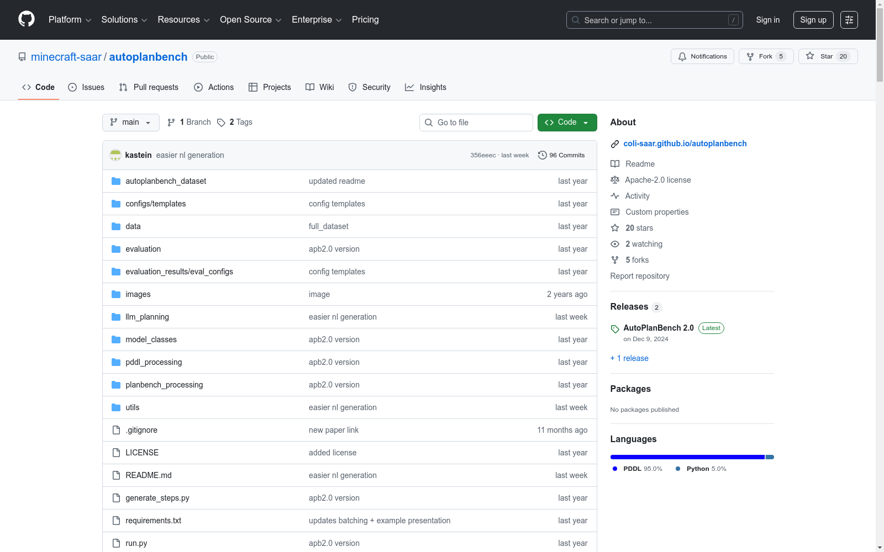Image resolution: width=884 pixels, height=552 pixels.
Task: Click the GitHub logo icon
Action: pyautogui.click(x=27, y=19)
